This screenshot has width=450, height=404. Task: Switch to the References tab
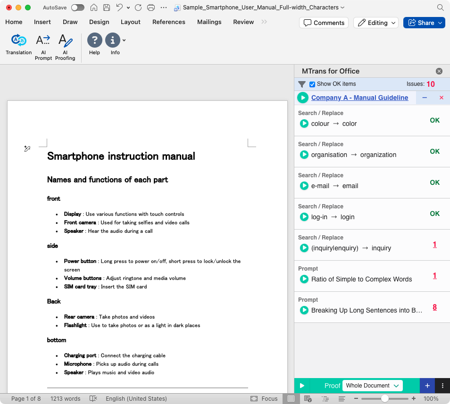tap(168, 22)
